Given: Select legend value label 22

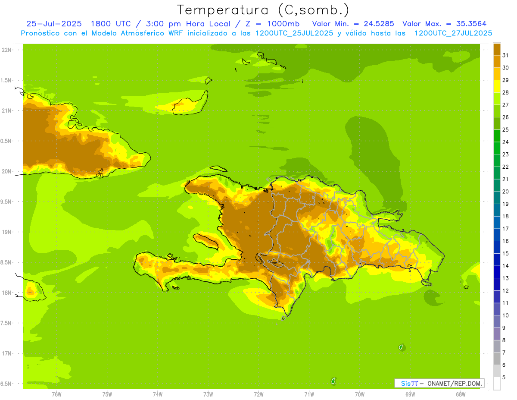Looking at the screenshot, I should tap(505, 167).
